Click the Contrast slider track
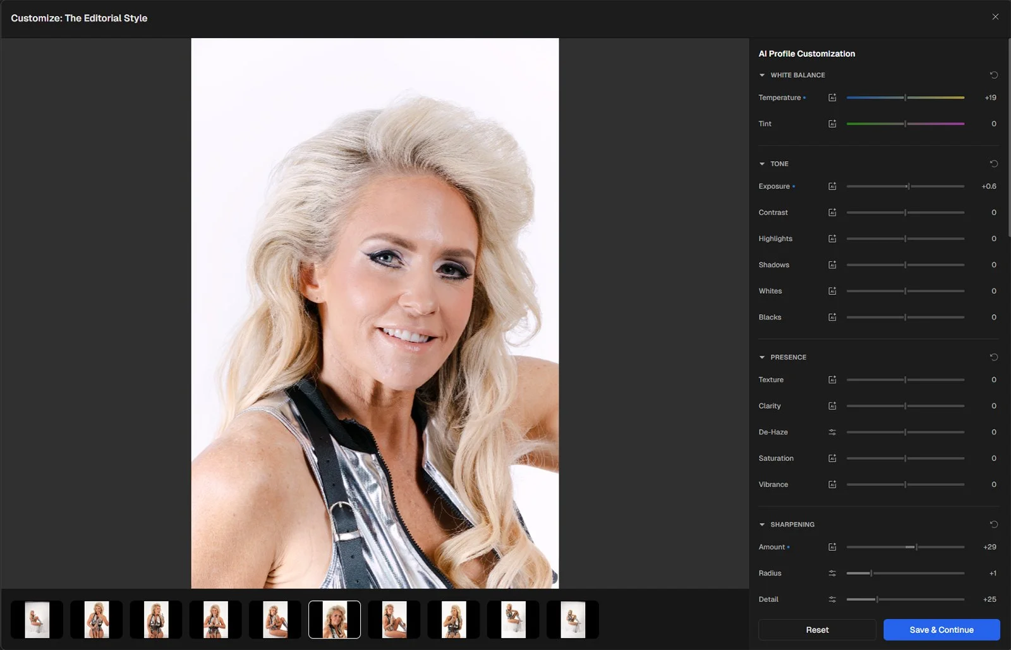 [905, 213]
